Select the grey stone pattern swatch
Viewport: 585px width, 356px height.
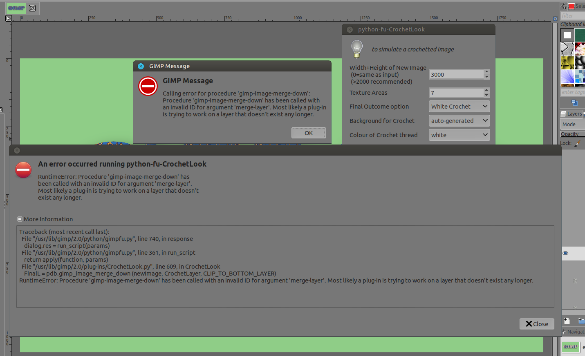tap(567, 49)
